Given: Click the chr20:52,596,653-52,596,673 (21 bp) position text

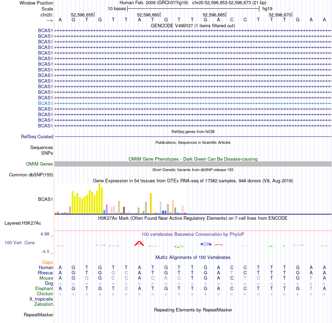Looking at the screenshot, I should (x=229, y=3).
